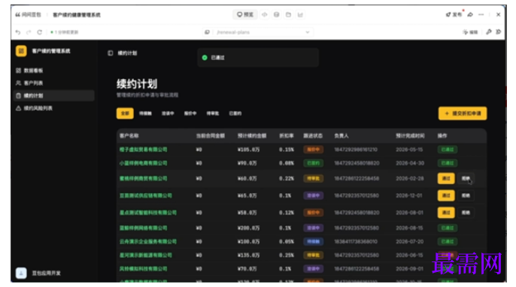Select the last filter tab after 待审批

pyautogui.click(x=235, y=113)
